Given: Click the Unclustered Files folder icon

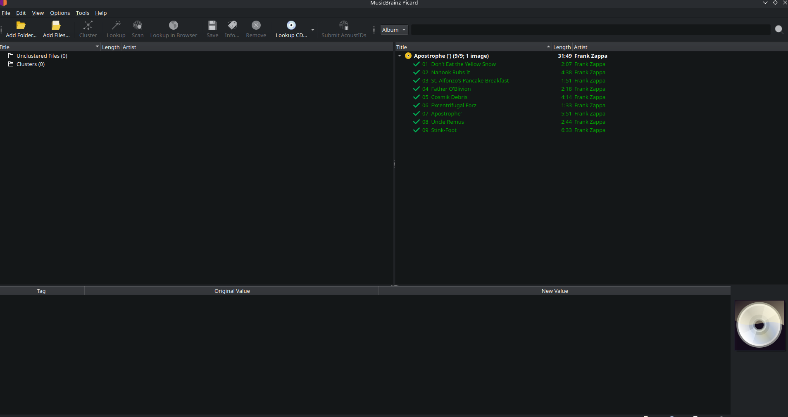Looking at the screenshot, I should pos(11,56).
